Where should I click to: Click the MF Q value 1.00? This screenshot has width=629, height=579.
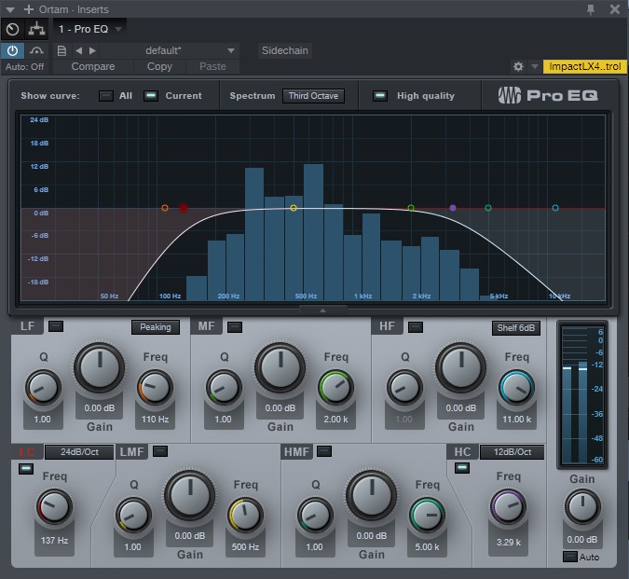click(223, 420)
